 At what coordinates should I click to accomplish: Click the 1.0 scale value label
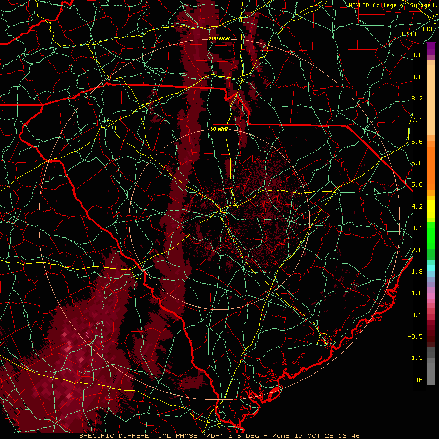417,293
